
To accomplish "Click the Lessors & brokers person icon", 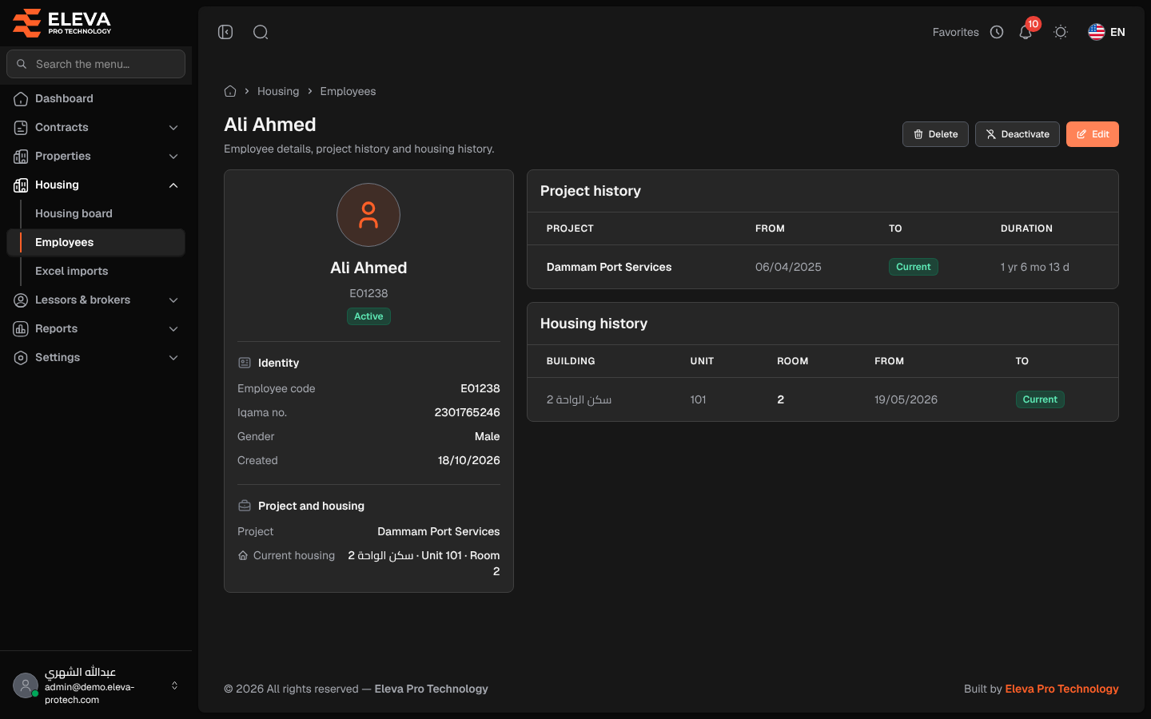I will (x=21, y=300).
